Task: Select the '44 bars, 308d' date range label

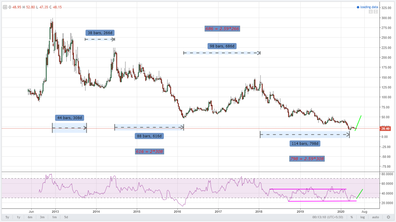Action: 70,117
